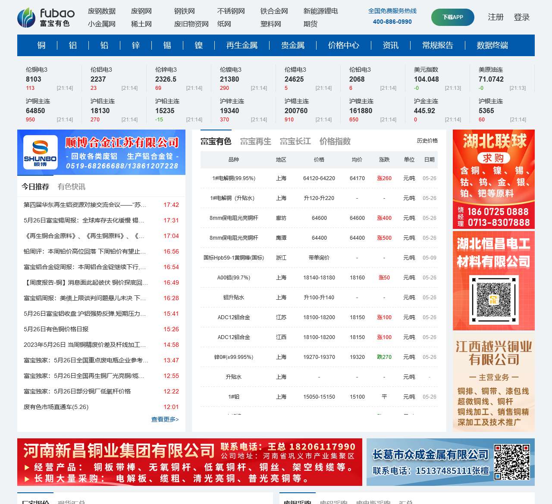The width and height of the screenshot is (552, 504).
Task: Select 铝 in the blue navigation bar
Action: 73,45
